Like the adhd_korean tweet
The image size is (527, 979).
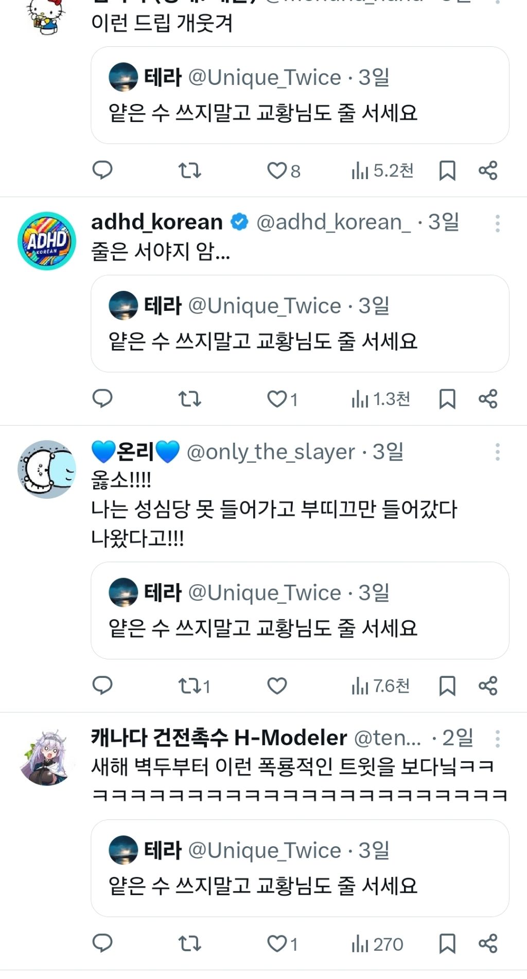[277, 398]
